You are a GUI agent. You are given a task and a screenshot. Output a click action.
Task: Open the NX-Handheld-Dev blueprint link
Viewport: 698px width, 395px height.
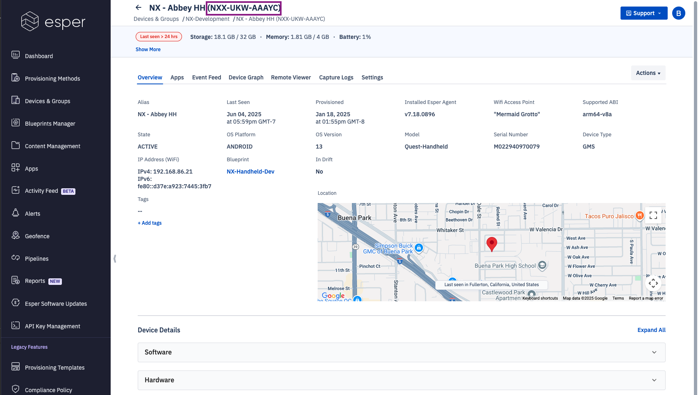pos(250,172)
